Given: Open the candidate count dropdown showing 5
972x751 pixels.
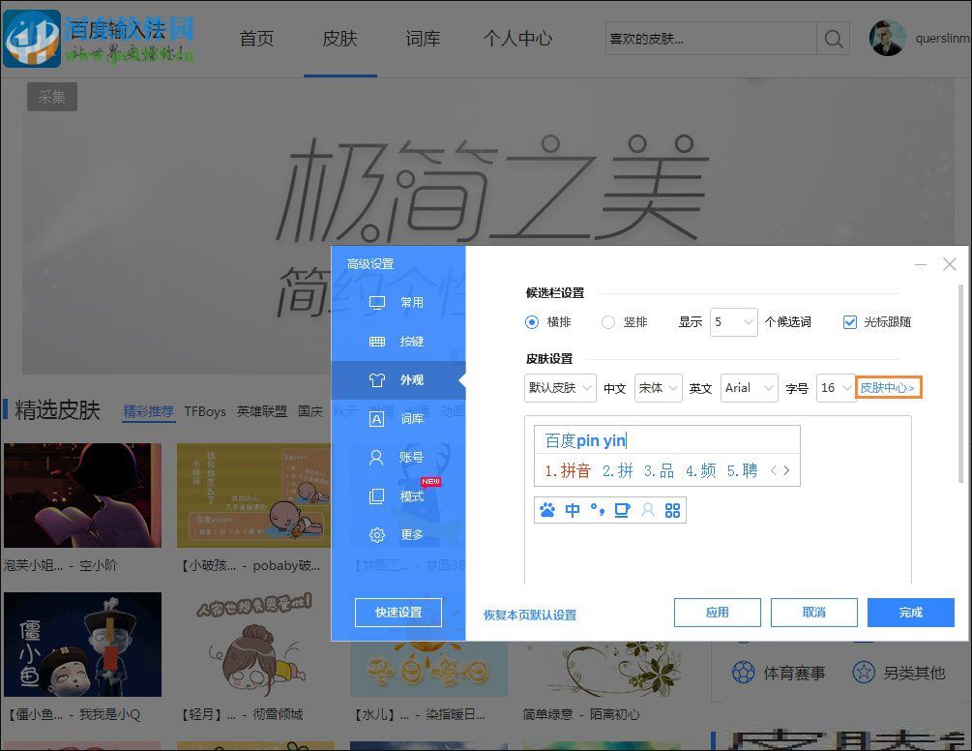Looking at the screenshot, I should coord(733,322).
